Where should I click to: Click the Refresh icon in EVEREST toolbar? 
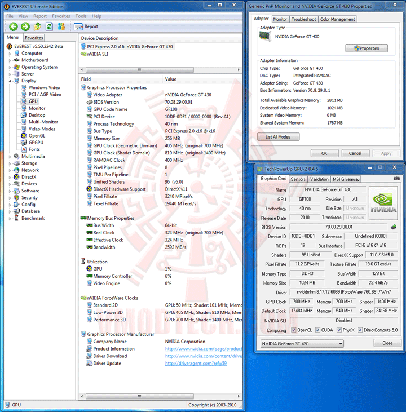pos(49,26)
